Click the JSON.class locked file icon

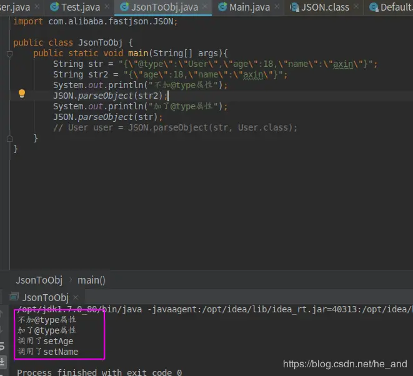click(294, 7)
